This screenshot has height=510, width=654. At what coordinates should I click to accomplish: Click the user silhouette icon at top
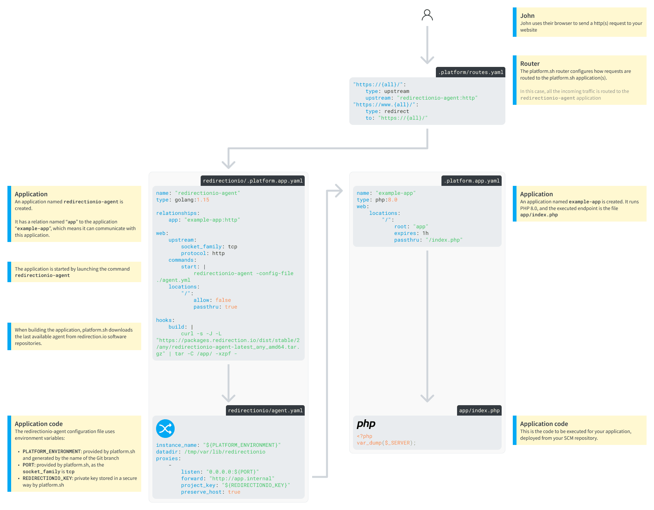[427, 15]
